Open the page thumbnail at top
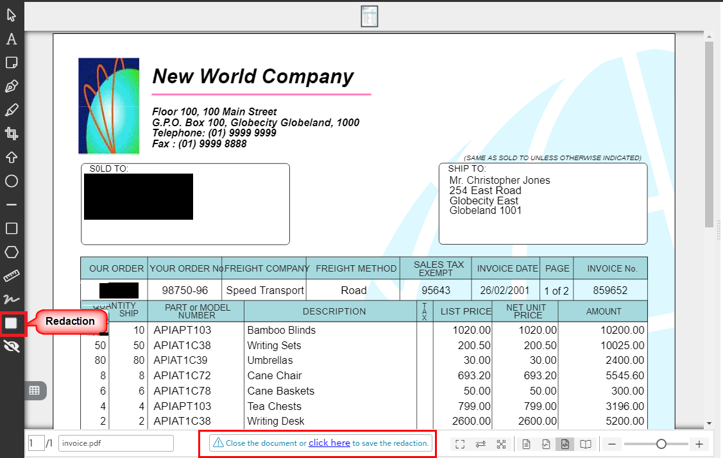723x458 pixels. 369,16
